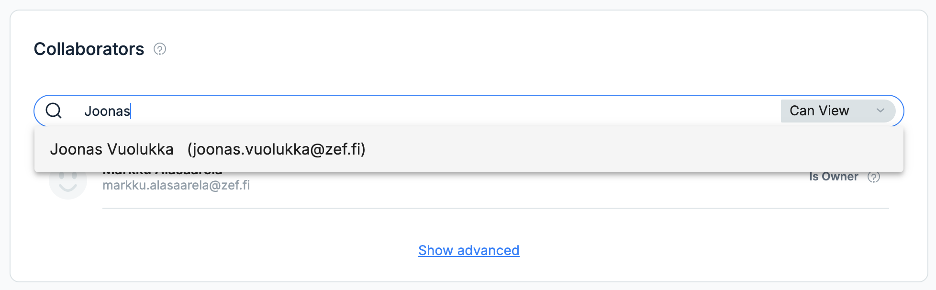Click the Is Owner label
The image size is (936, 290).
[834, 177]
